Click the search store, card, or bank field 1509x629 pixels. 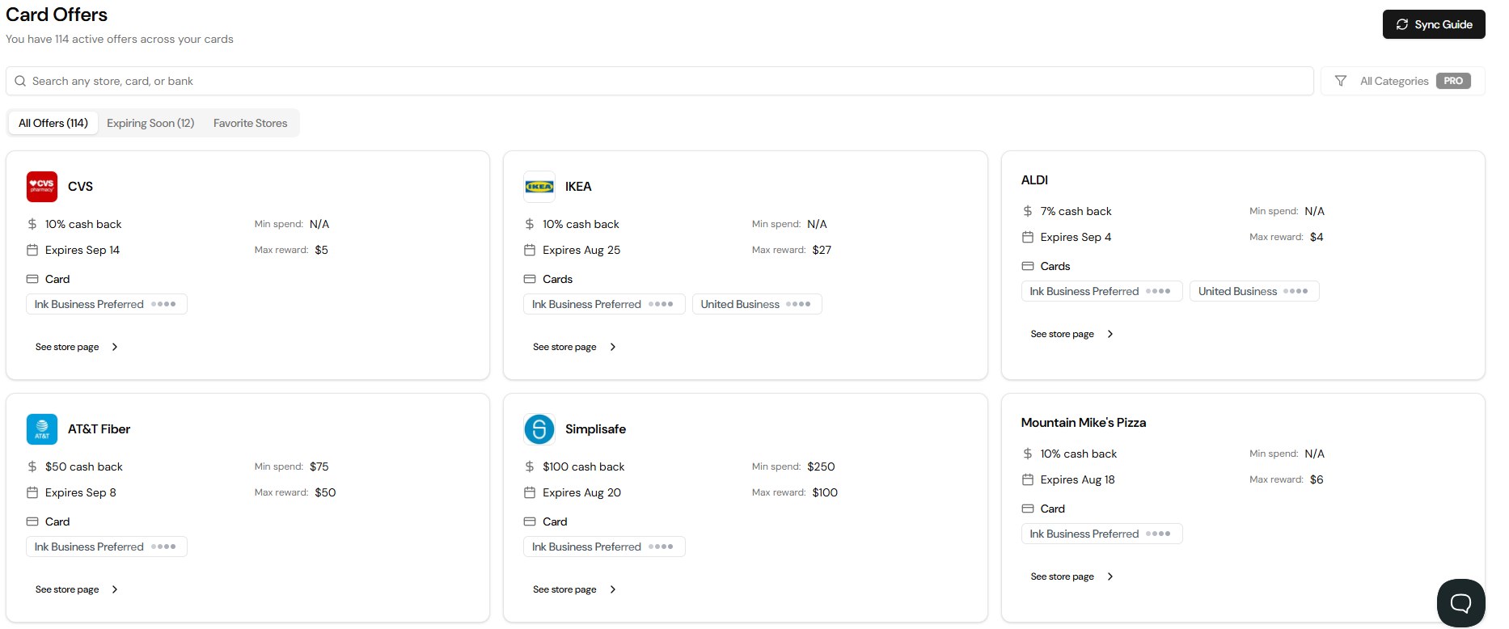[x=660, y=81]
